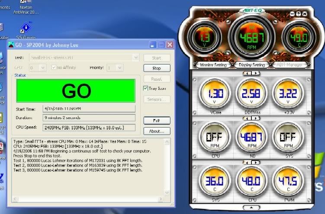325x214 pixels.
Task: Click the About... button
Action: 156,131
